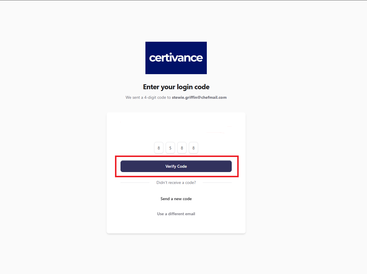
Task: Click the divider line left of Didn't receive a code
Action: [x=135, y=182]
